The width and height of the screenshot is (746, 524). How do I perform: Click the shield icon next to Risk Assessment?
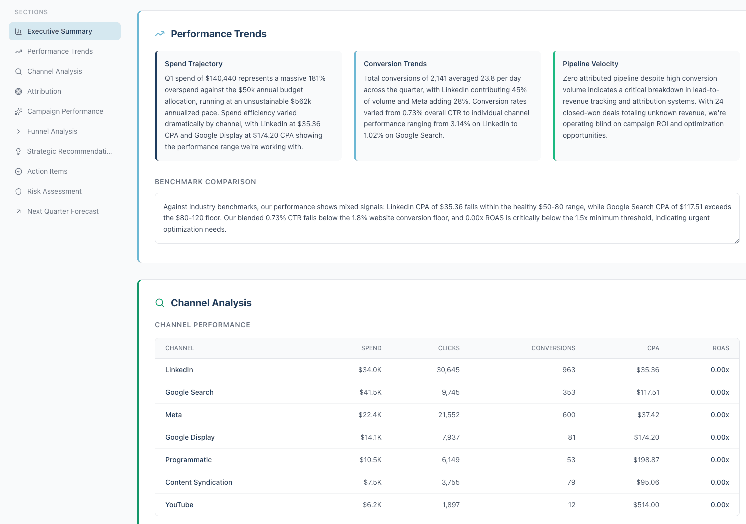[18, 191]
